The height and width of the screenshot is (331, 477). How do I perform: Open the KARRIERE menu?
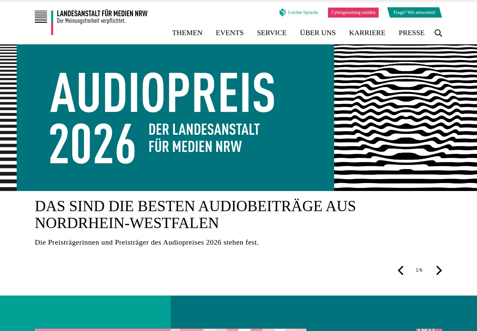pos(367,33)
